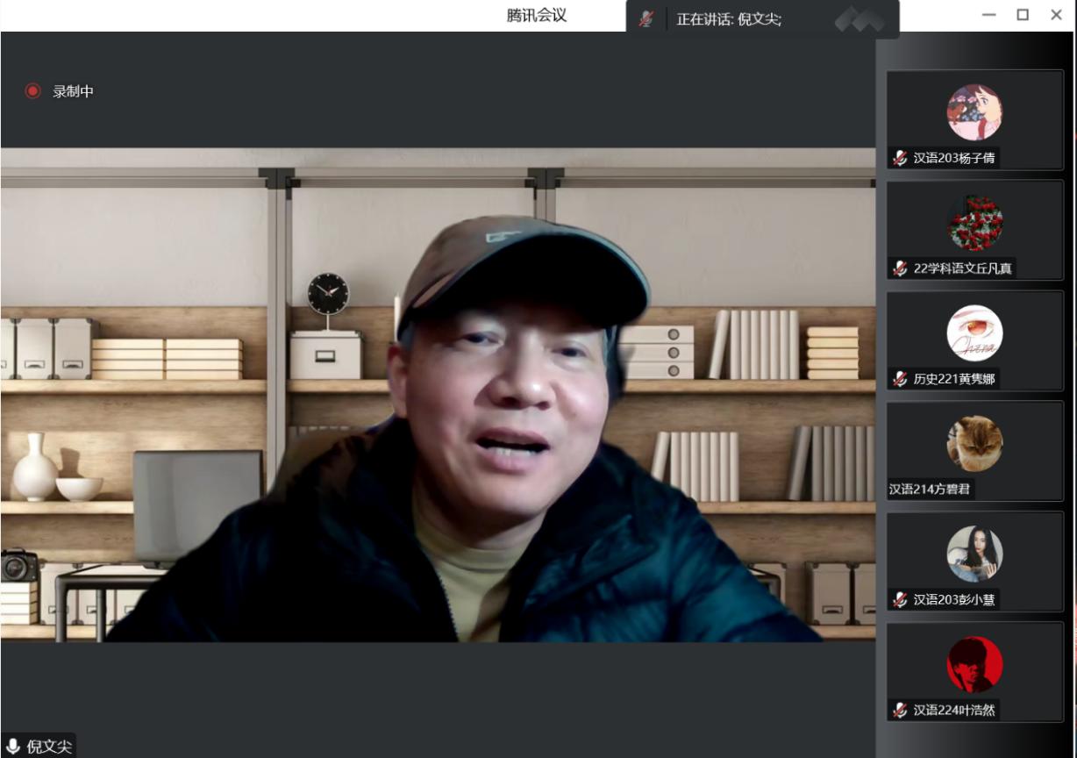Viewport: 1077px width, 758px height.
Task: Select the eye drawing avatar of 历史221黄隽娜
Action: (974, 333)
